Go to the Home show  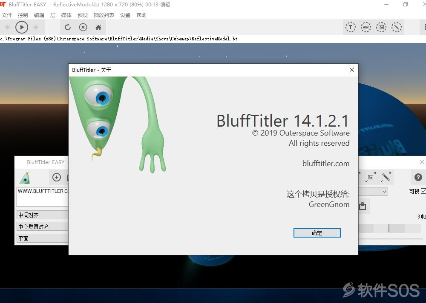98,27
